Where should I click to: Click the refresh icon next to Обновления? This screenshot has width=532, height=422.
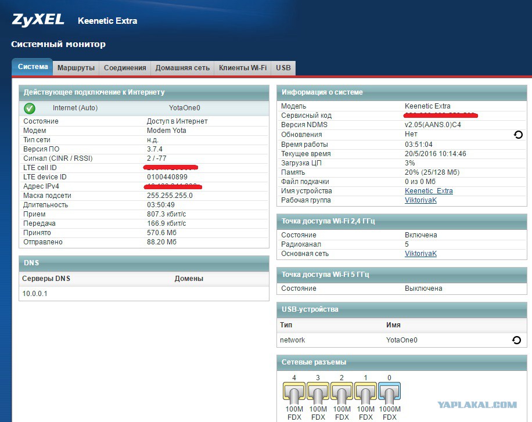pos(518,135)
